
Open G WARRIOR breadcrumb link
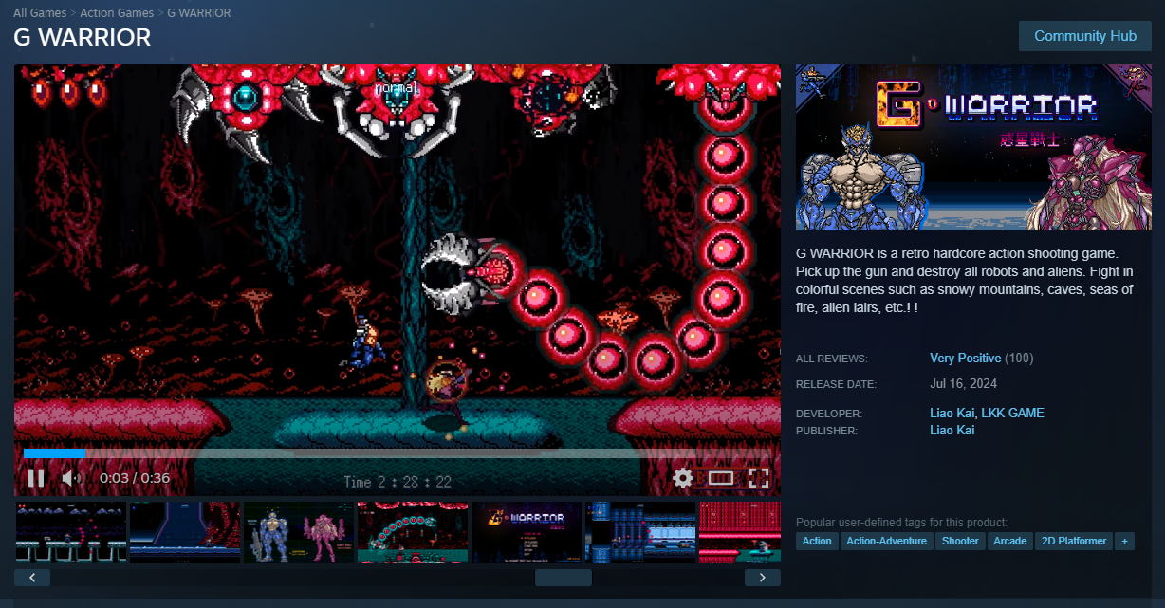tap(198, 13)
